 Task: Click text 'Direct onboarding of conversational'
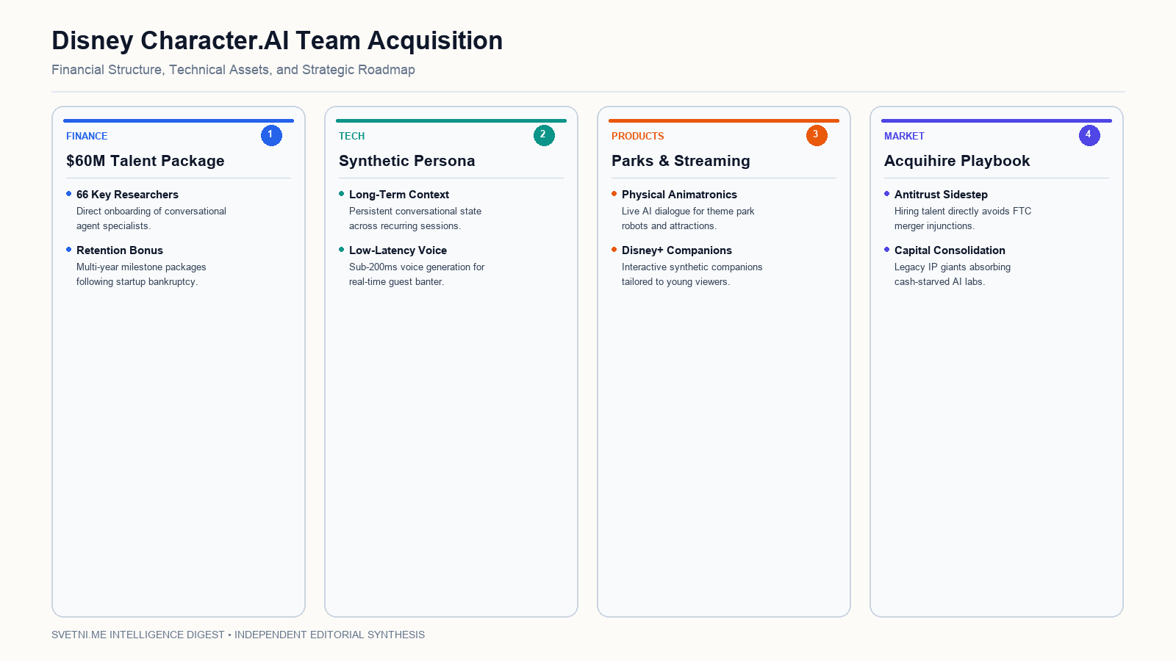point(151,211)
